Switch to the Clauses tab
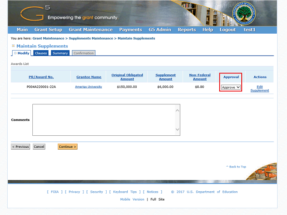Image resolution: width=287 pixels, height=215 pixels. coord(41,53)
